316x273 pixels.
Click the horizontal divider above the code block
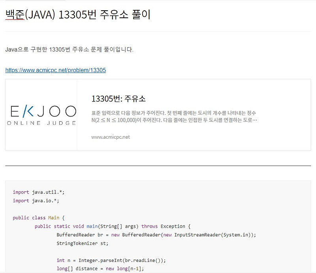pos(158,166)
